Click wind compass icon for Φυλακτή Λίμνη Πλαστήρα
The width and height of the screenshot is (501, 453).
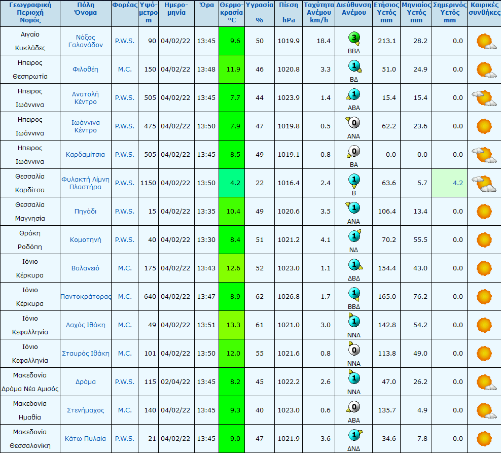354,181
